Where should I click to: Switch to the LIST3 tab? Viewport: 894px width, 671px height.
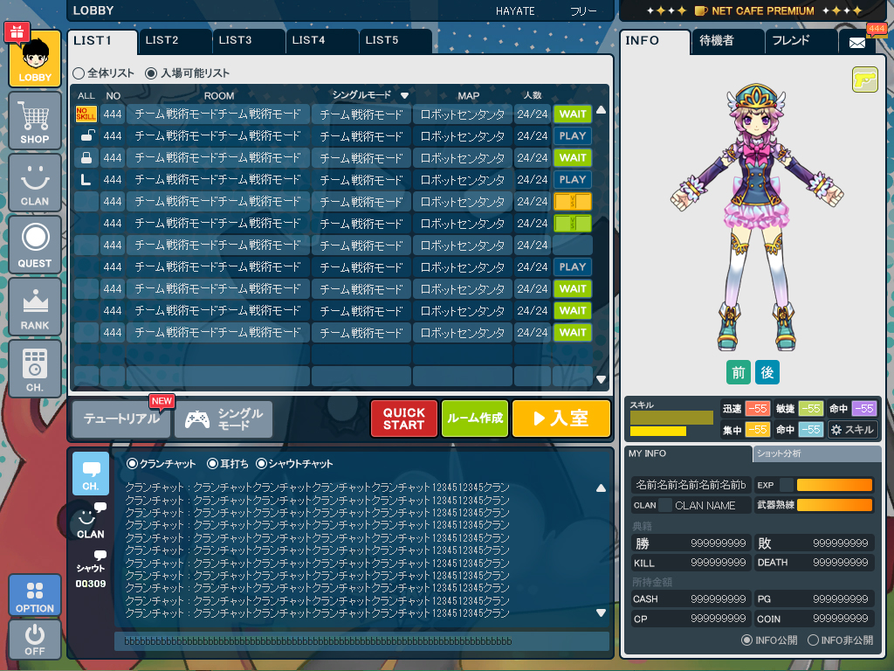click(249, 41)
